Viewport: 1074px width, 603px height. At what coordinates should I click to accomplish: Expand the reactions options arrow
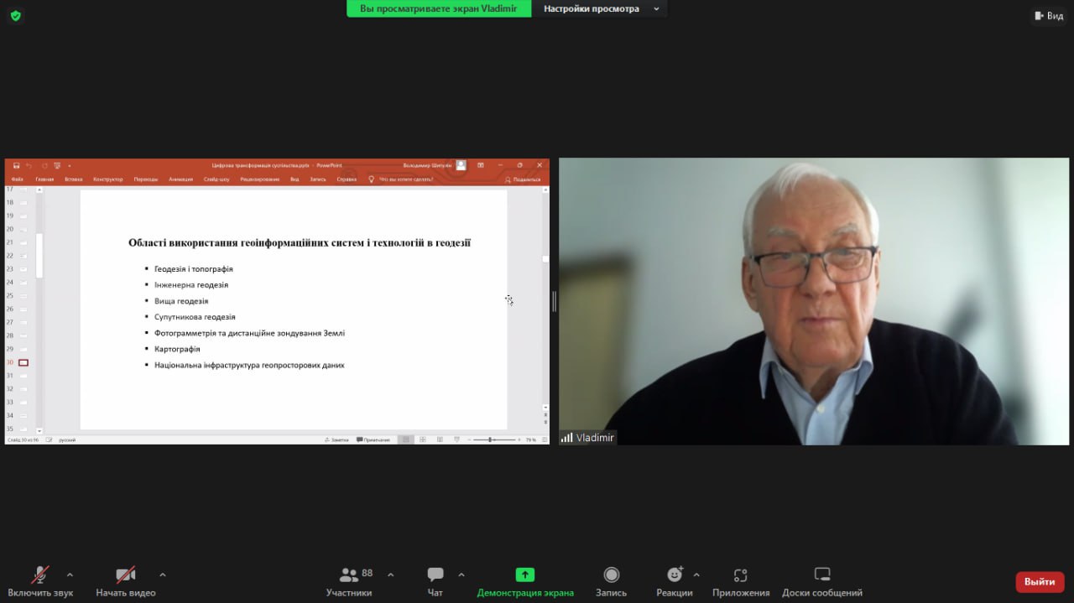tap(696, 574)
